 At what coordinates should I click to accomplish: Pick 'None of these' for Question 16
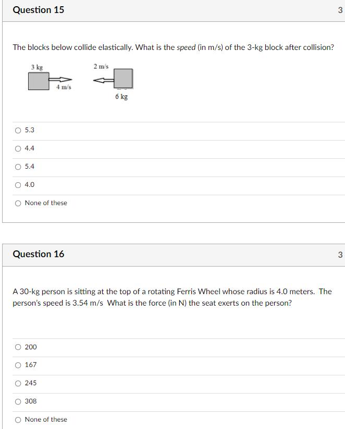pos(18,419)
